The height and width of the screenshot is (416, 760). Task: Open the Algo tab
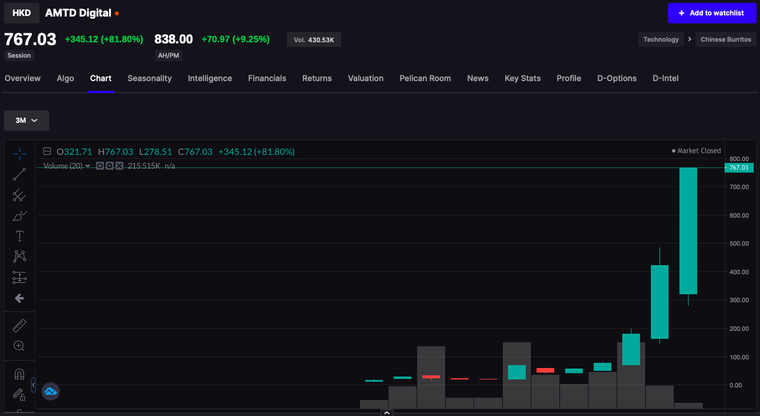coord(66,78)
